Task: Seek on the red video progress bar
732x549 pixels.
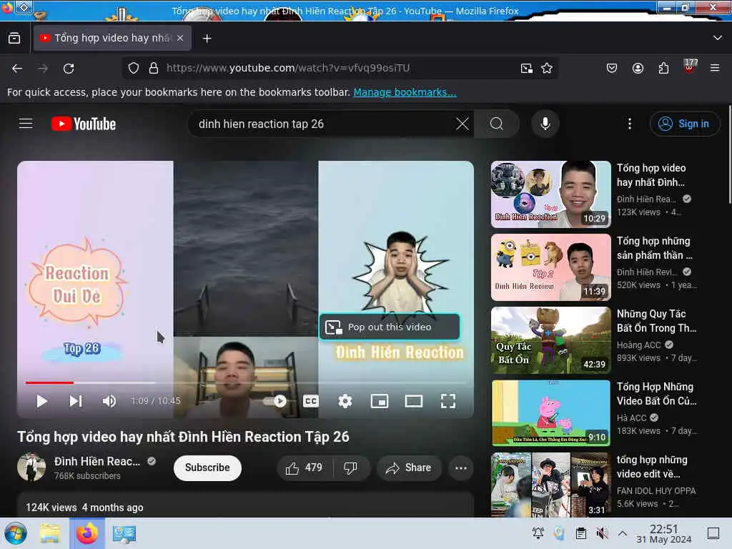Action: tap(49, 383)
